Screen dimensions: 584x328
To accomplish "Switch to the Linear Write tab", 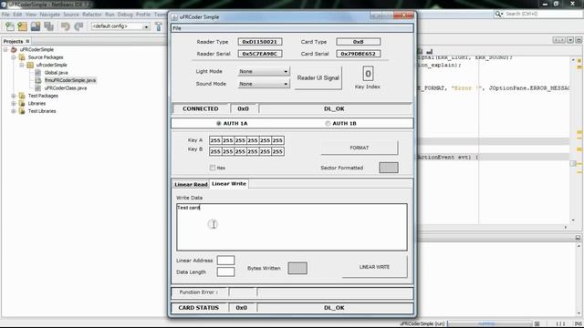I will [x=229, y=184].
